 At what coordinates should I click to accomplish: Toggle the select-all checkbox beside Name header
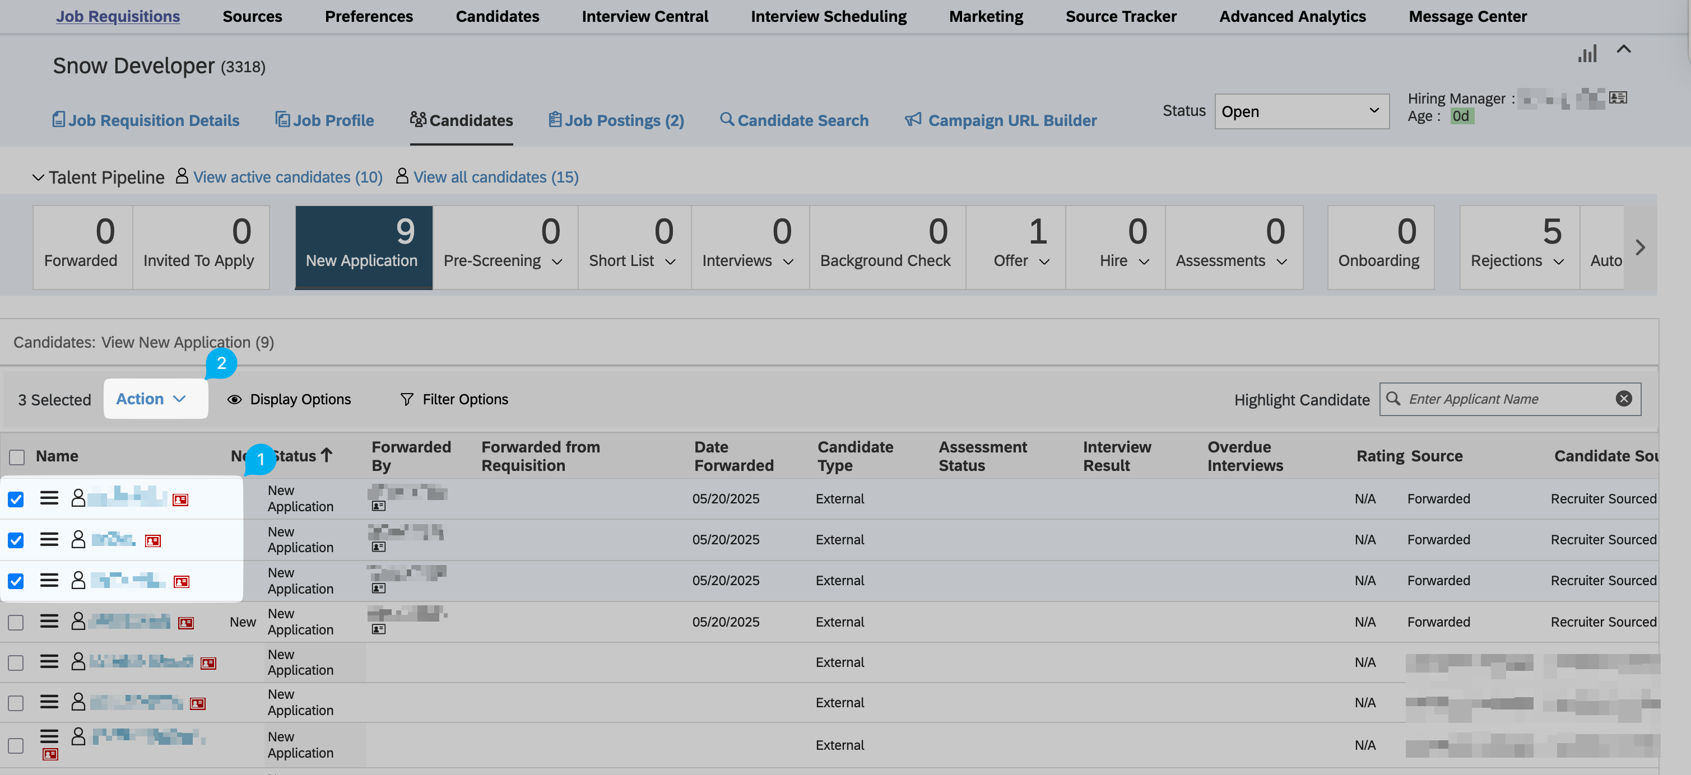[17, 457]
